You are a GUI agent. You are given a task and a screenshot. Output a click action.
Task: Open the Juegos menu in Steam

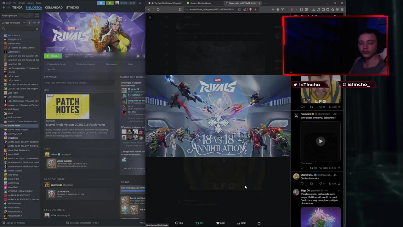[30, 3]
